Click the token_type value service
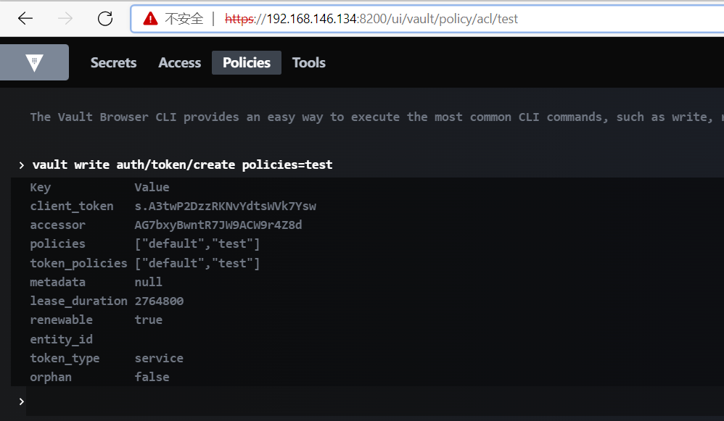This screenshot has width=724, height=421. click(x=159, y=358)
